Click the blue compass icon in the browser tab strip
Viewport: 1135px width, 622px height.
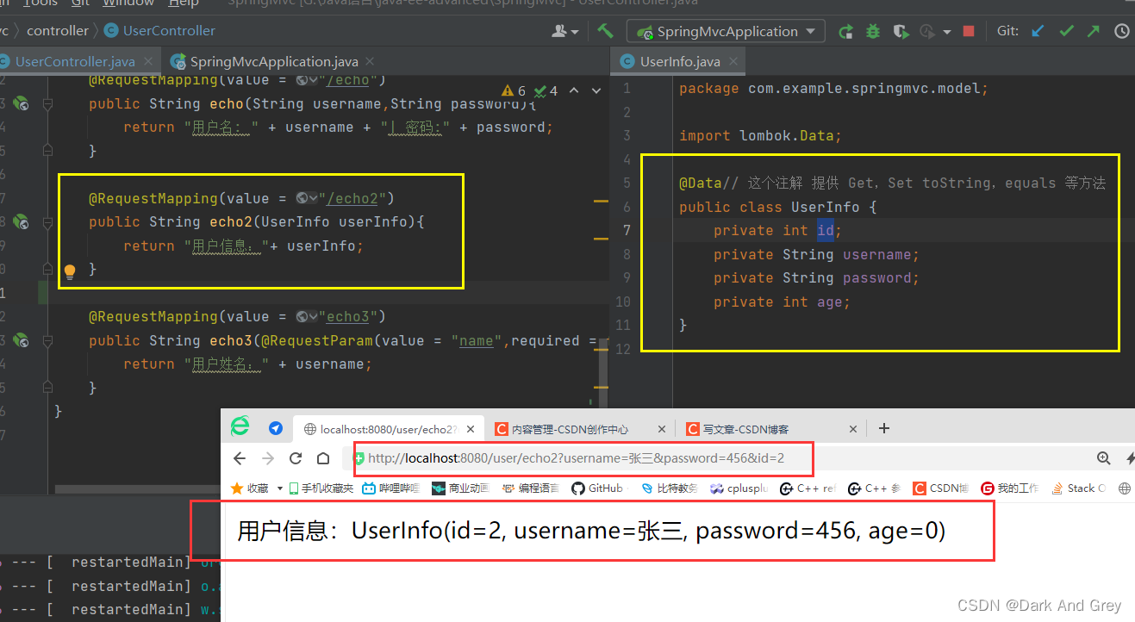point(276,428)
